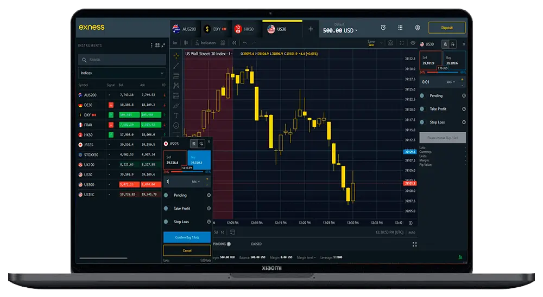The image size is (543, 297).
Task: Open the user profile icon
Action: coord(418,28)
